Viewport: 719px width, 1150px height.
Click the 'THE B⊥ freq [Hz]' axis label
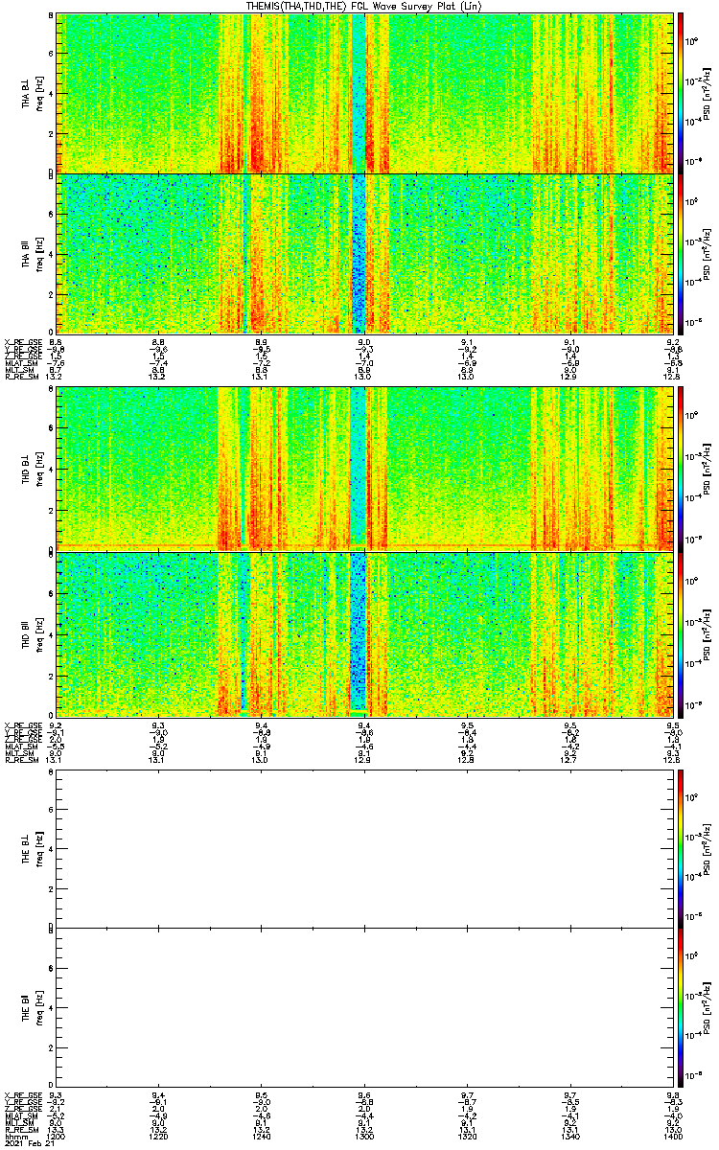[33, 849]
